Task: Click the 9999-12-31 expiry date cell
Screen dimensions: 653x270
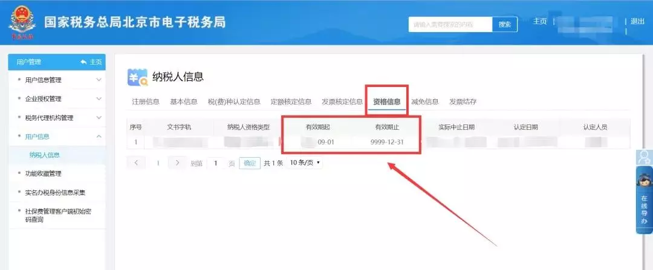Action: tap(387, 143)
